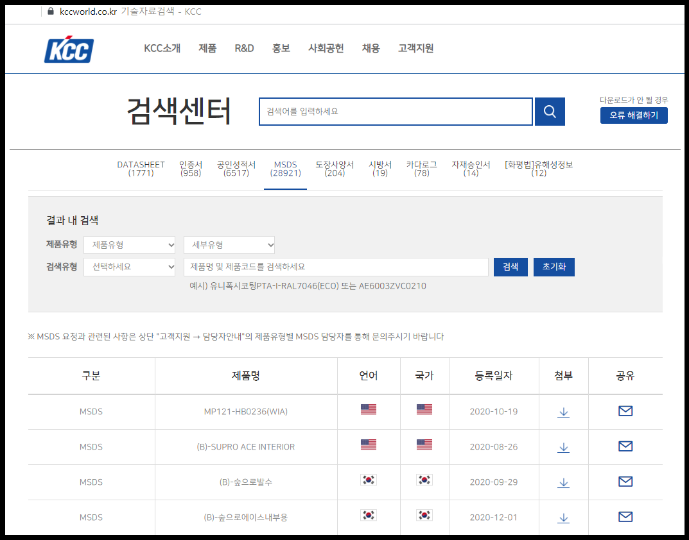Click the 오류 해결하기 button
This screenshot has height=540, width=689.
[634, 115]
